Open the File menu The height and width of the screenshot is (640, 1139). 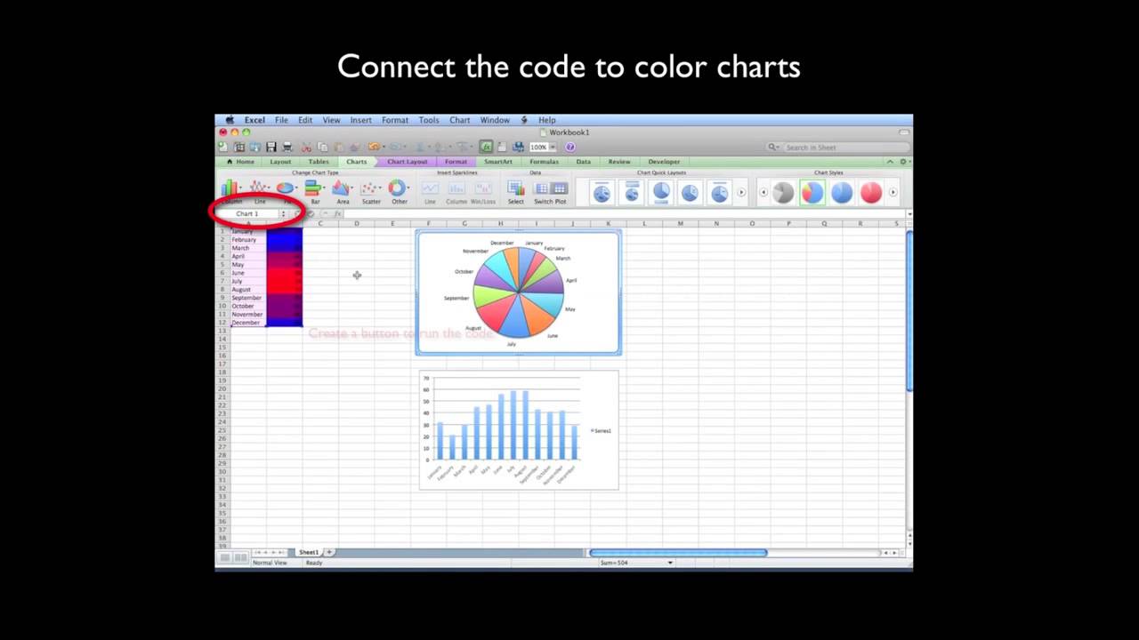pyautogui.click(x=281, y=120)
